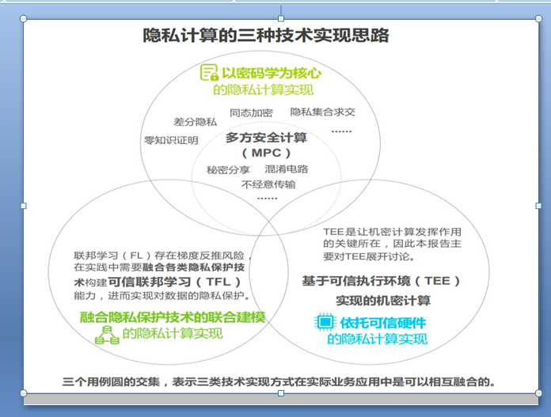The width and height of the screenshot is (551, 417).
Task: Click the left-middle resize handle
Action: (x=23, y=206)
